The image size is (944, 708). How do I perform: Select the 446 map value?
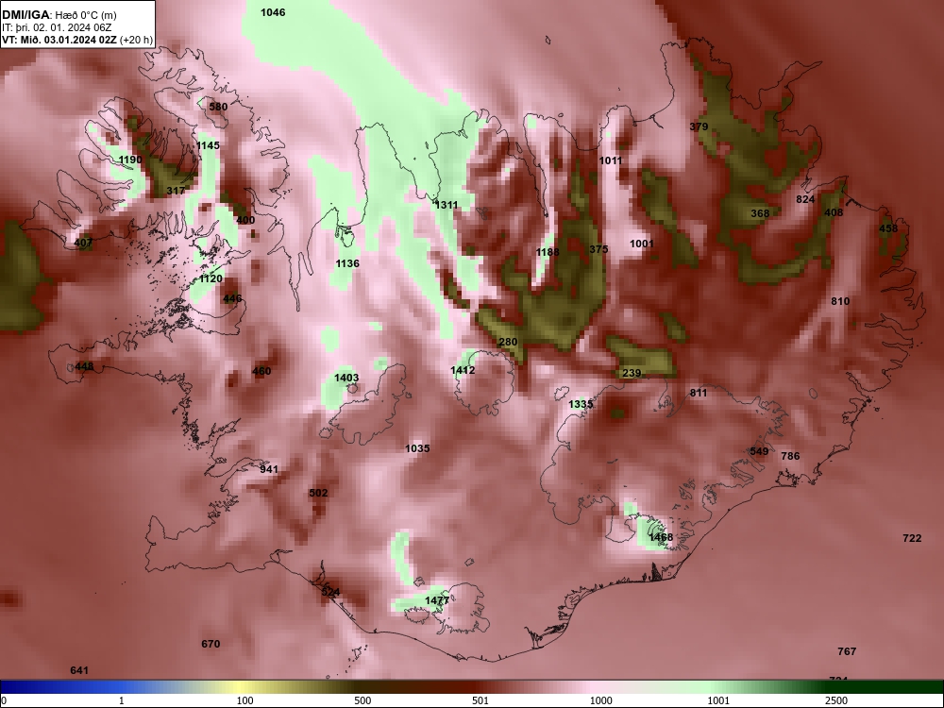coord(232,298)
